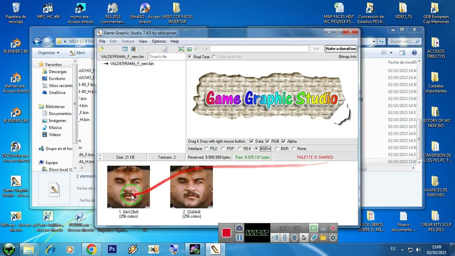
Task: Open the BLENDER 2.80 desktop shortcut
Action: (16, 46)
